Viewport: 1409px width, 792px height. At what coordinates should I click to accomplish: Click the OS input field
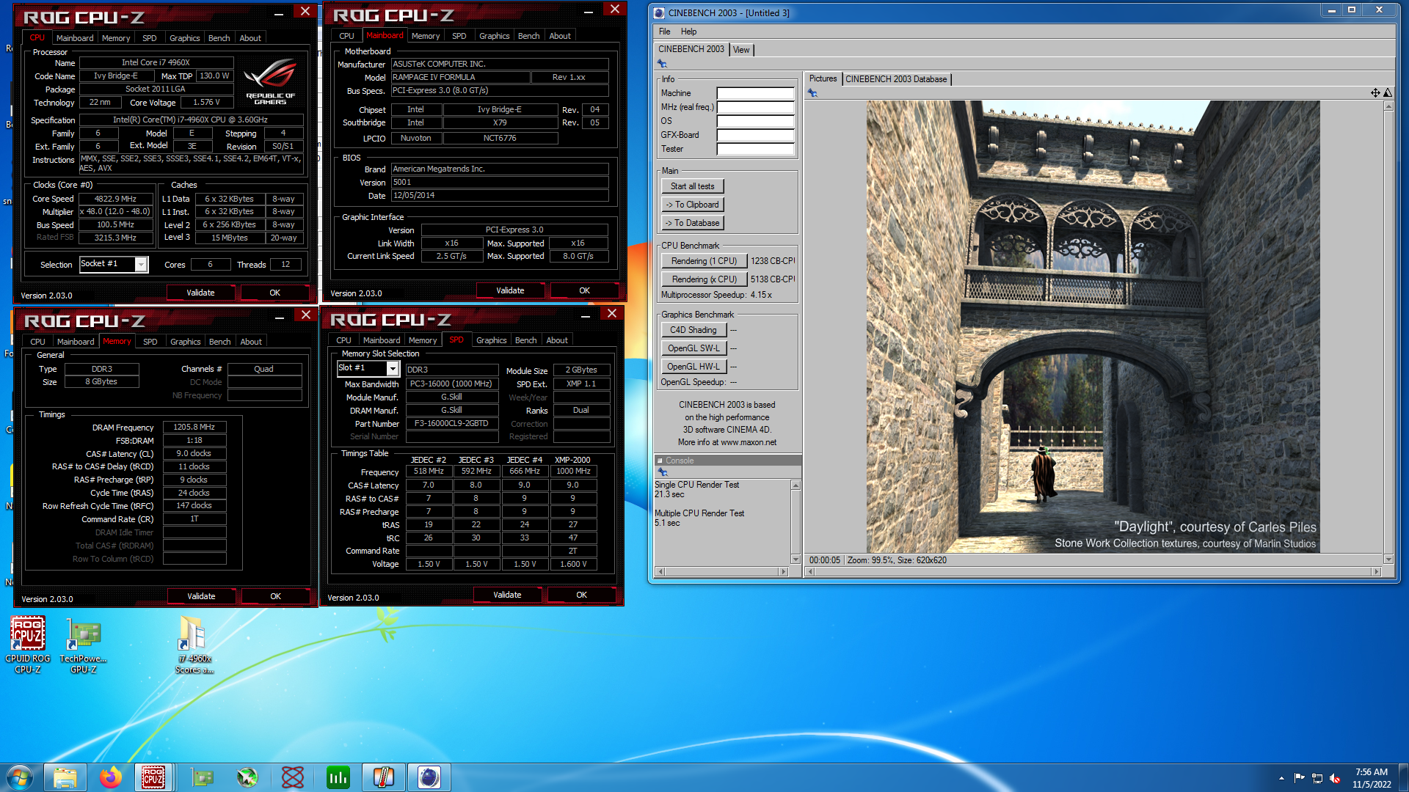(x=755, y=121)
